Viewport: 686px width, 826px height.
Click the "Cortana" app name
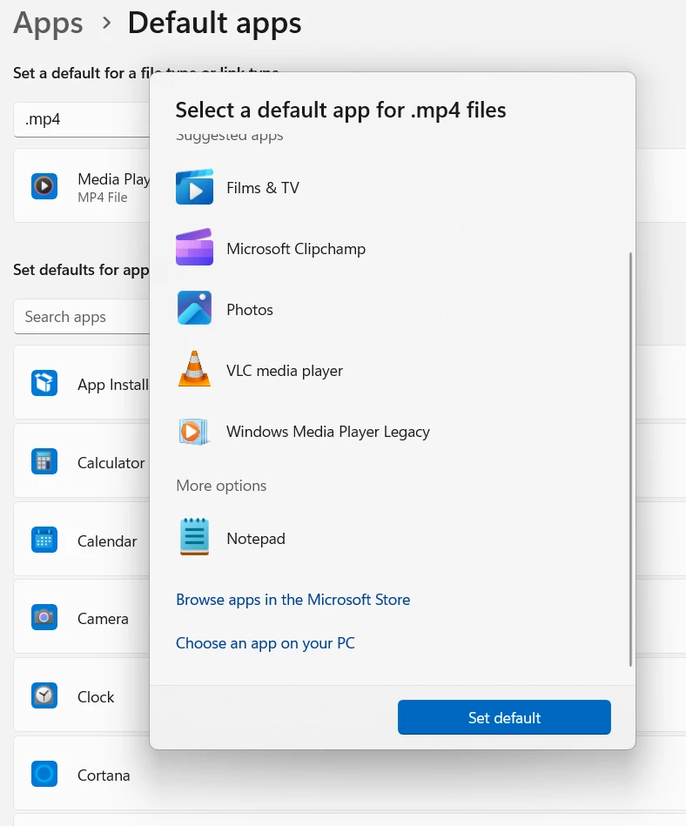click(x=104, y=776)
